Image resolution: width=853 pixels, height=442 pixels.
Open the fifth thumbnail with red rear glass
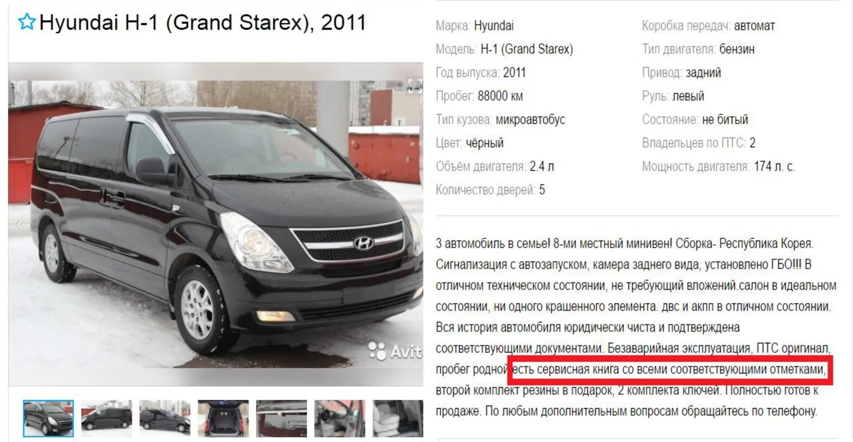(x=281, y=418)
